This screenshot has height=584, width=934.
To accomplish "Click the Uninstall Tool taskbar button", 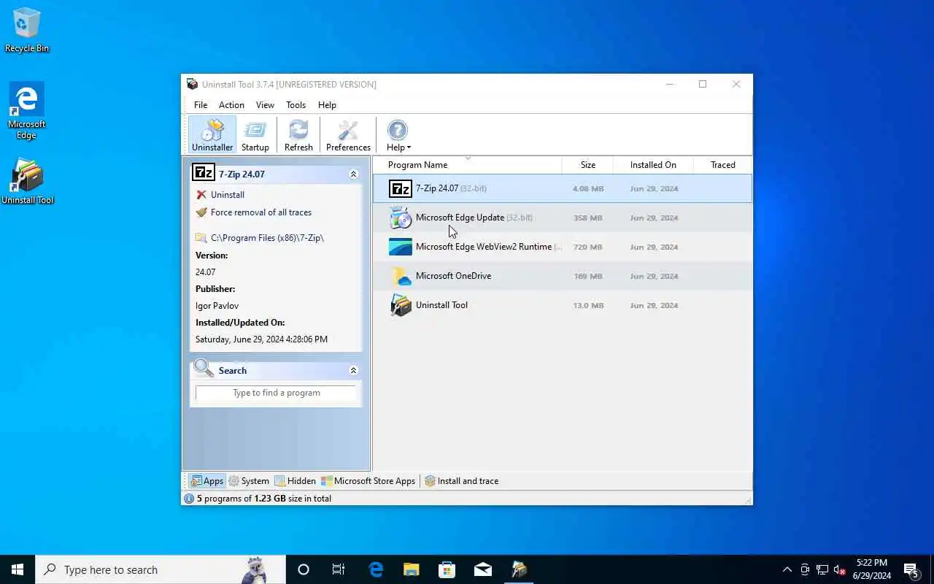I will 519,569.
